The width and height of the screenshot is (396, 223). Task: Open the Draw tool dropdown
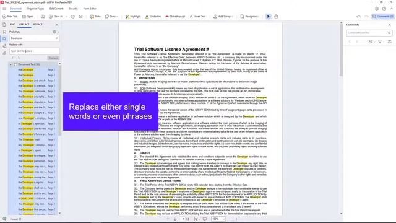111,17
